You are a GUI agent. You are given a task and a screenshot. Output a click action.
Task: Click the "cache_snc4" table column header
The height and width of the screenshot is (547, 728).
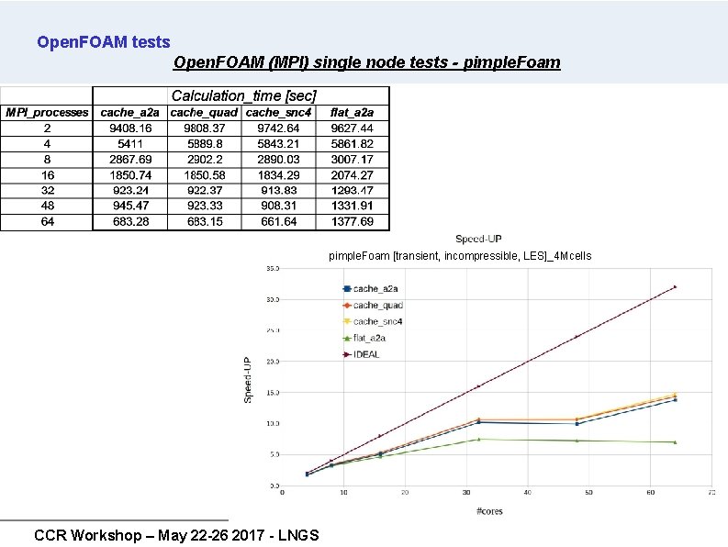click(278, 112)
